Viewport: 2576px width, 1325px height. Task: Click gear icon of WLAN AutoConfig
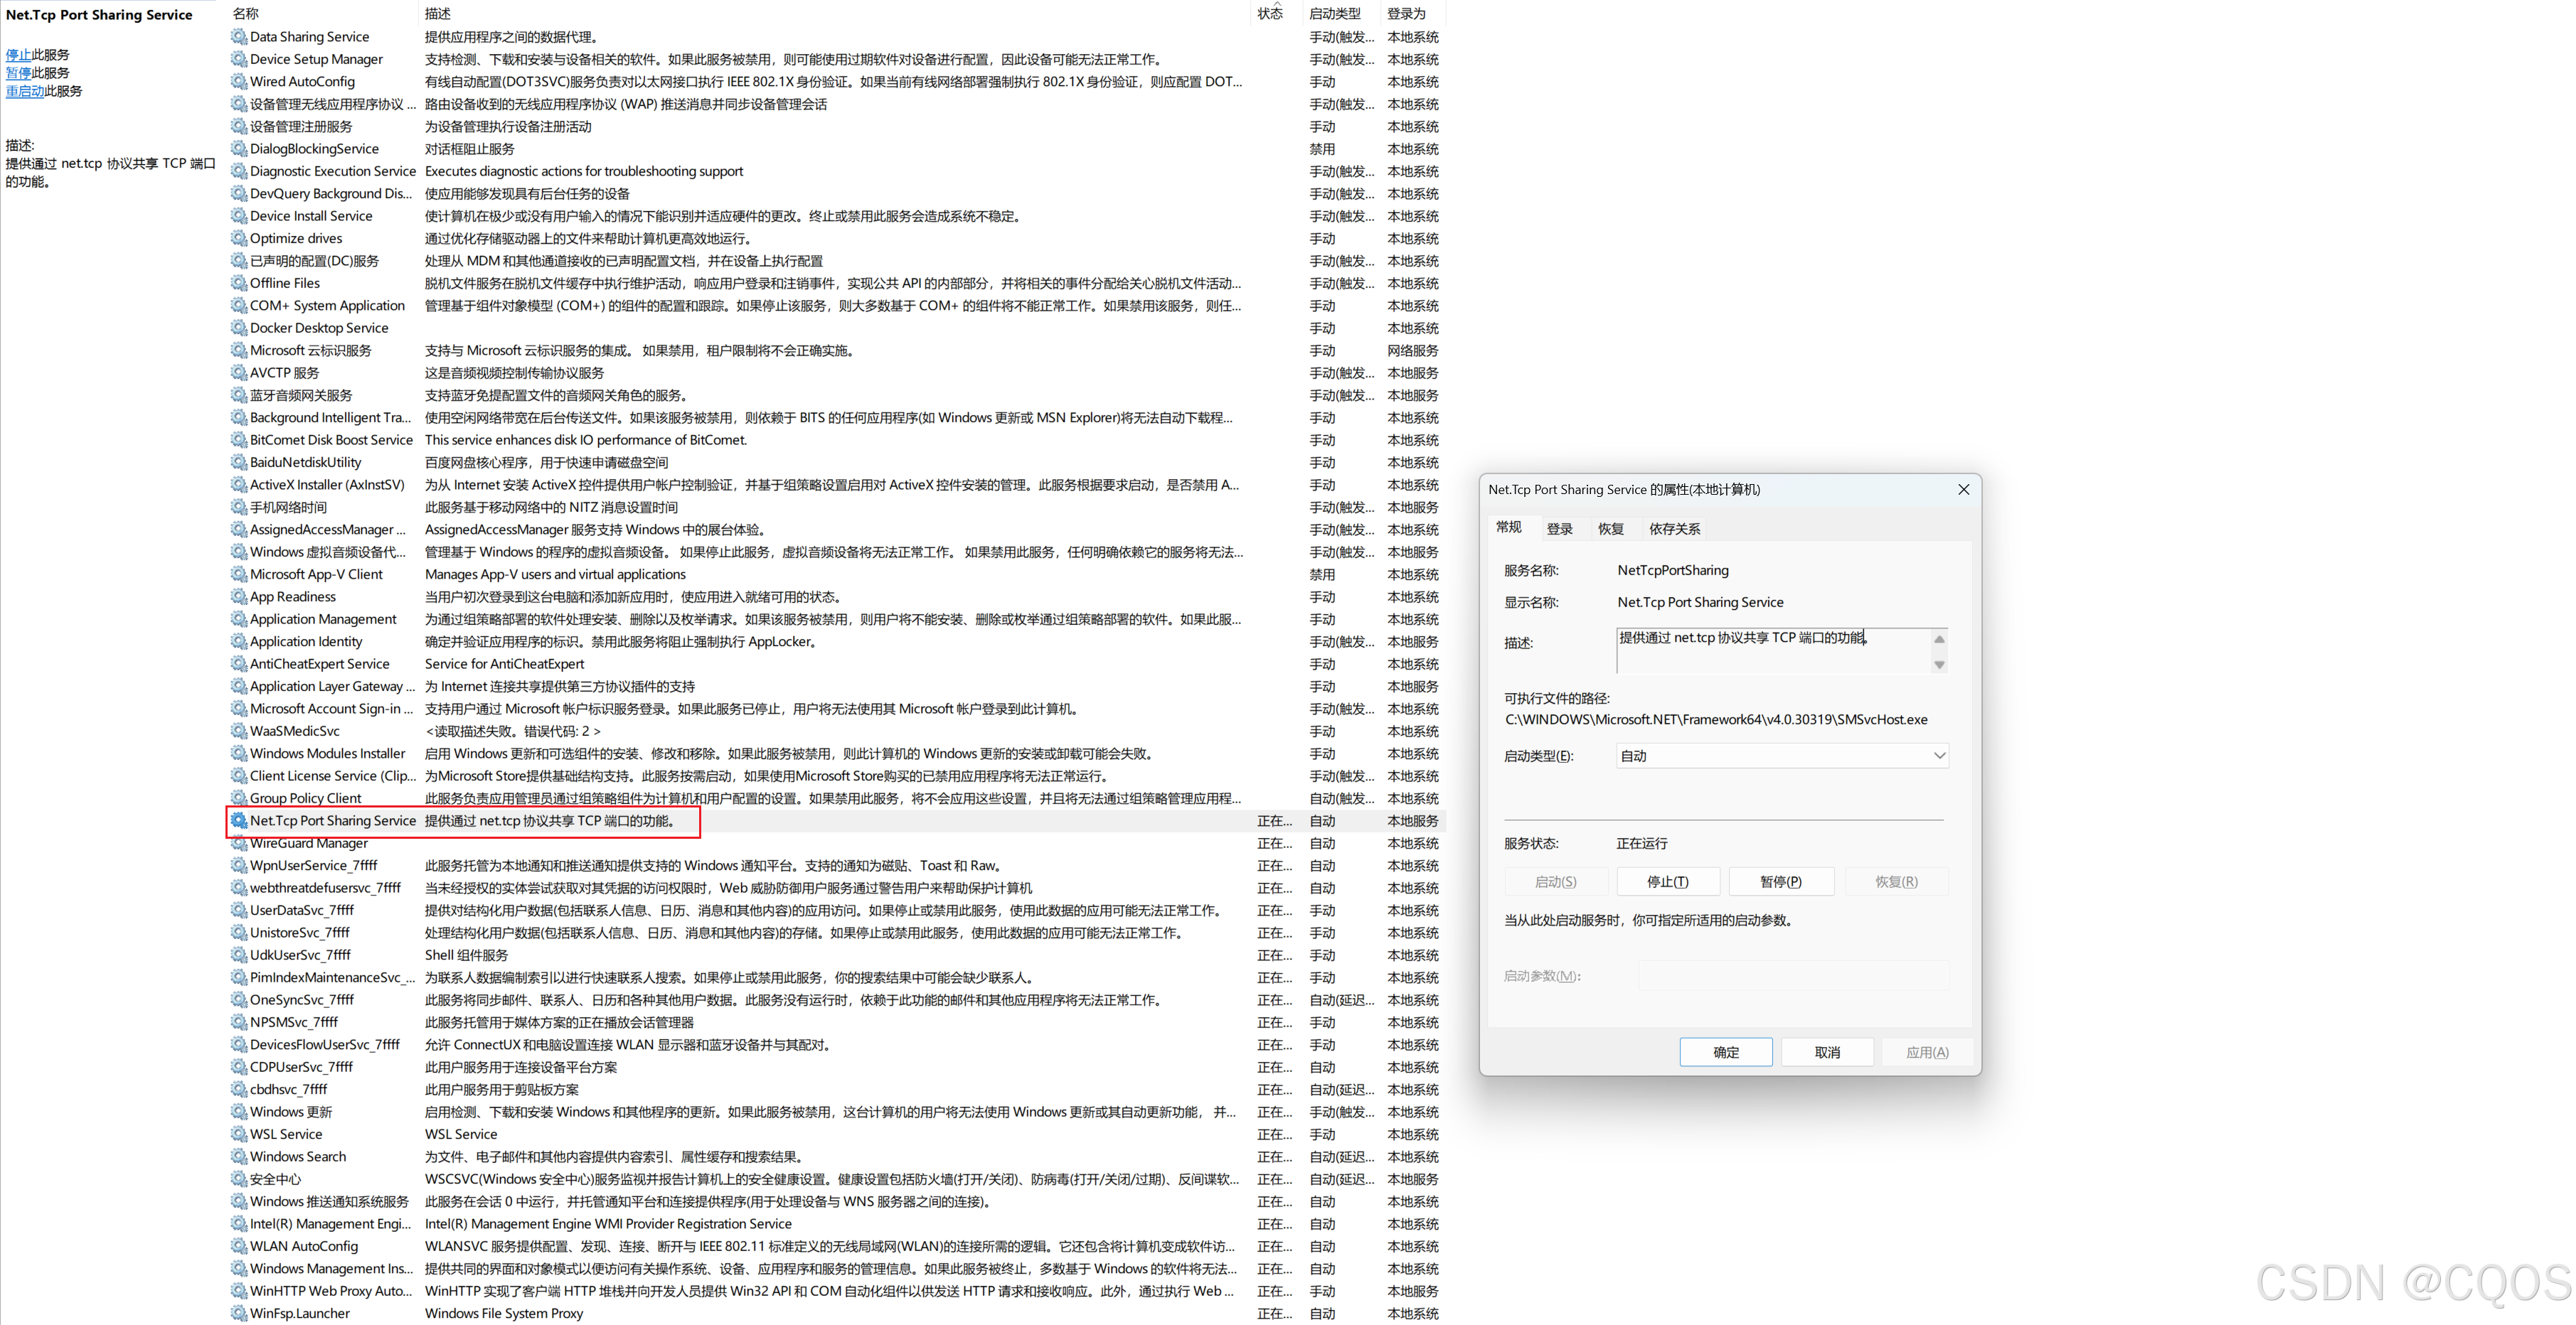coord(239,1246)
